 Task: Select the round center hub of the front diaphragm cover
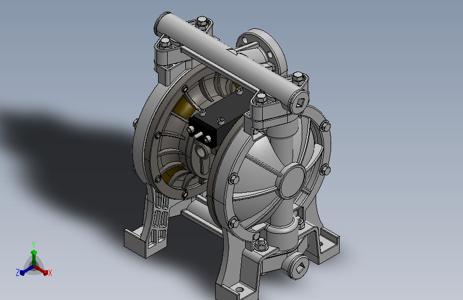coord(292,181)
